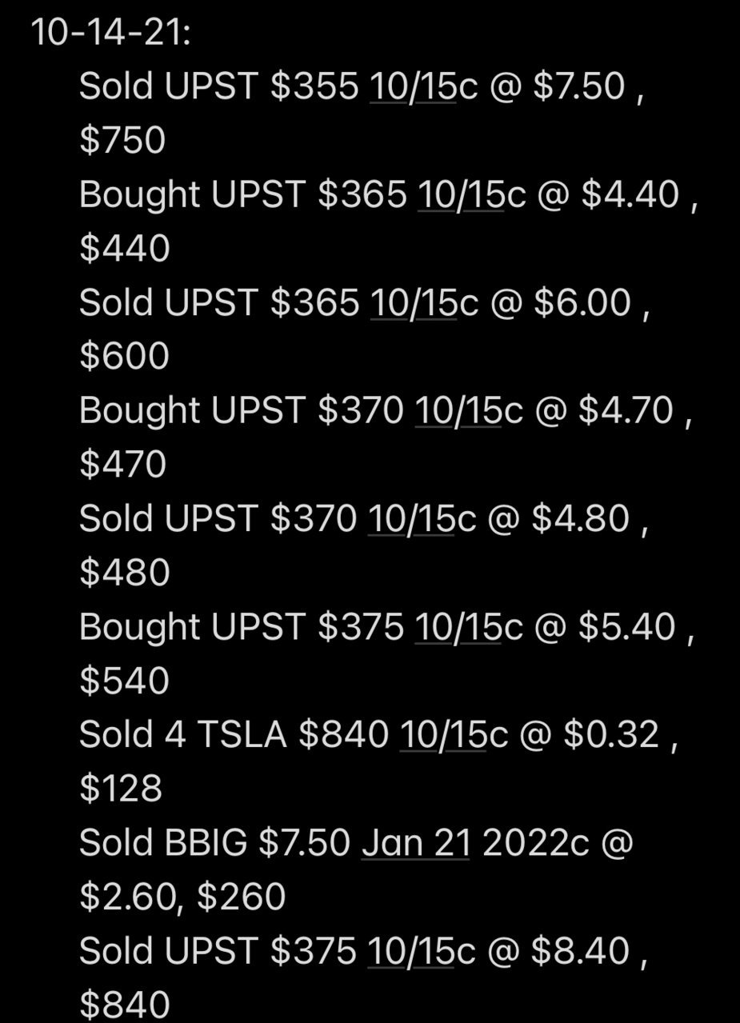Screen dimensions: 740x1023
Task: Place cursor on the $540 total
Action: pos(125,681)
